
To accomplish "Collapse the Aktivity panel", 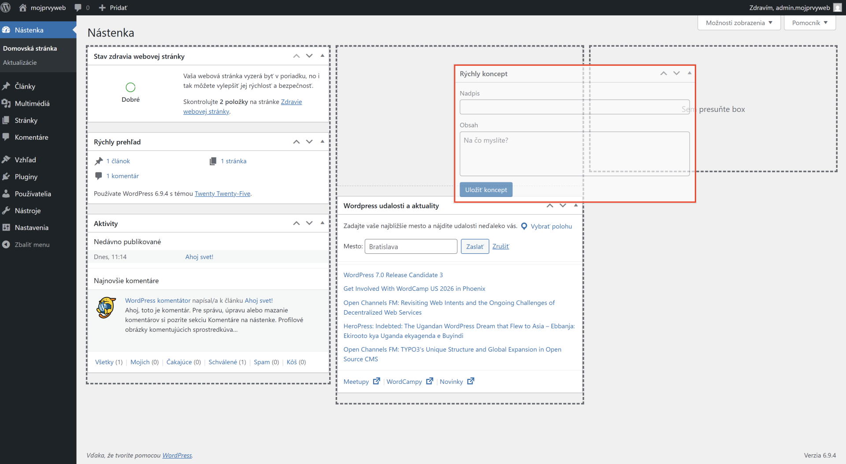I will [323, 223].
